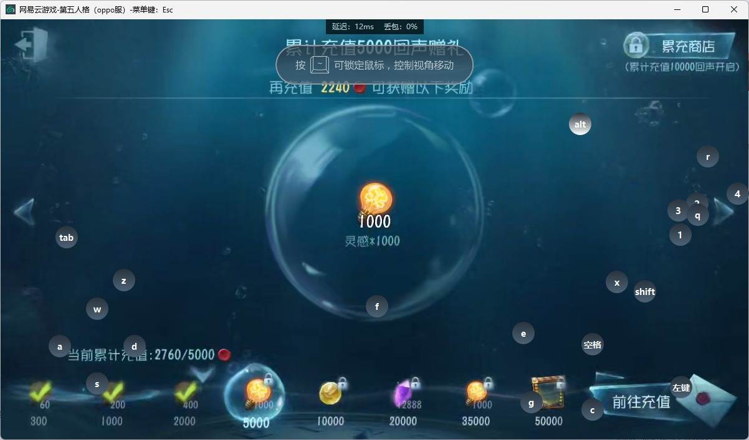Tap the 左键 left-click virtual key
This screenshot has height=440, width=749.
pyautogui.click(x=681, y=388)
